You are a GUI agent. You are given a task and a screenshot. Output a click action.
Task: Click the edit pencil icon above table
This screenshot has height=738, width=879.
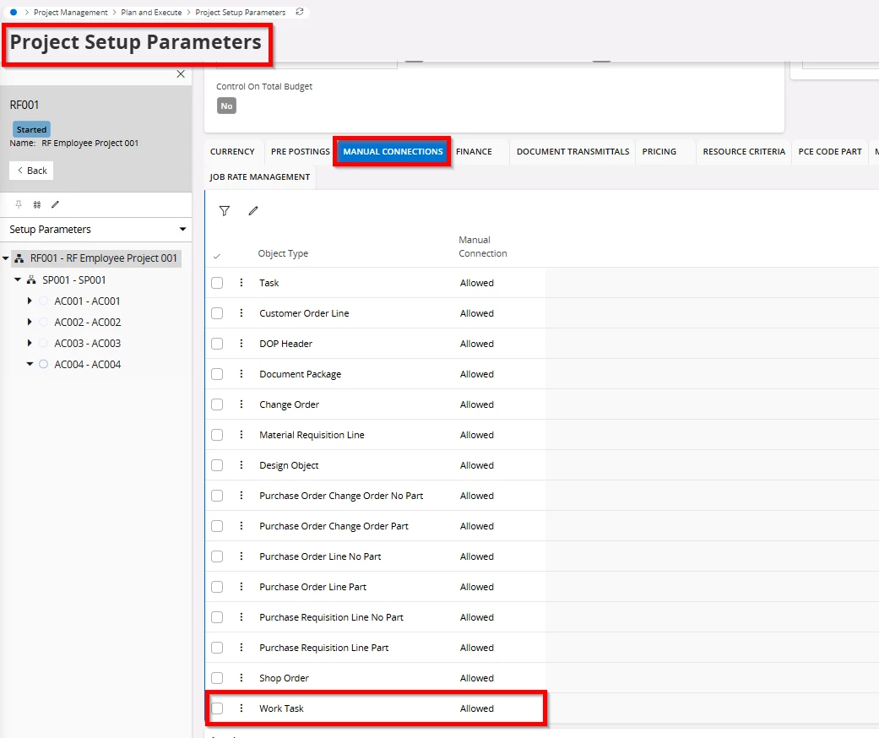point(253,211)
